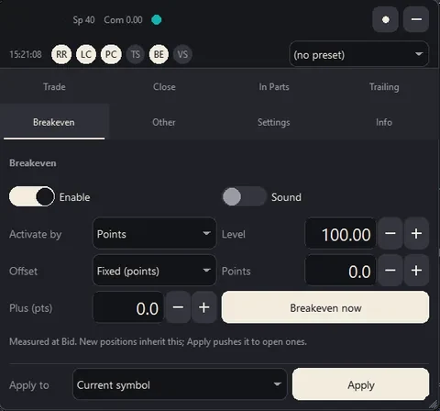Image resolution: width=440 pixels, height=411 pixels.
Task: Click the window resize grip corner
Action: click(x=434, y=405)
